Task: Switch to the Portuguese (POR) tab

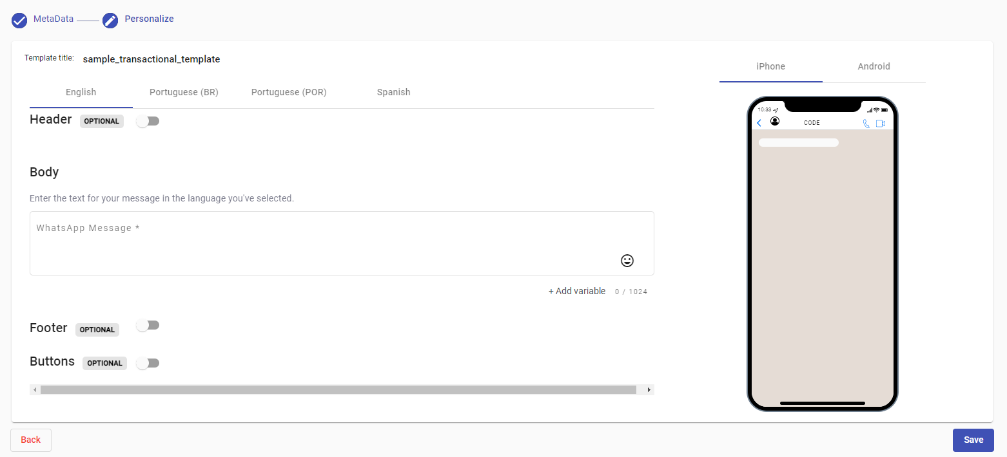Action: 289,92
